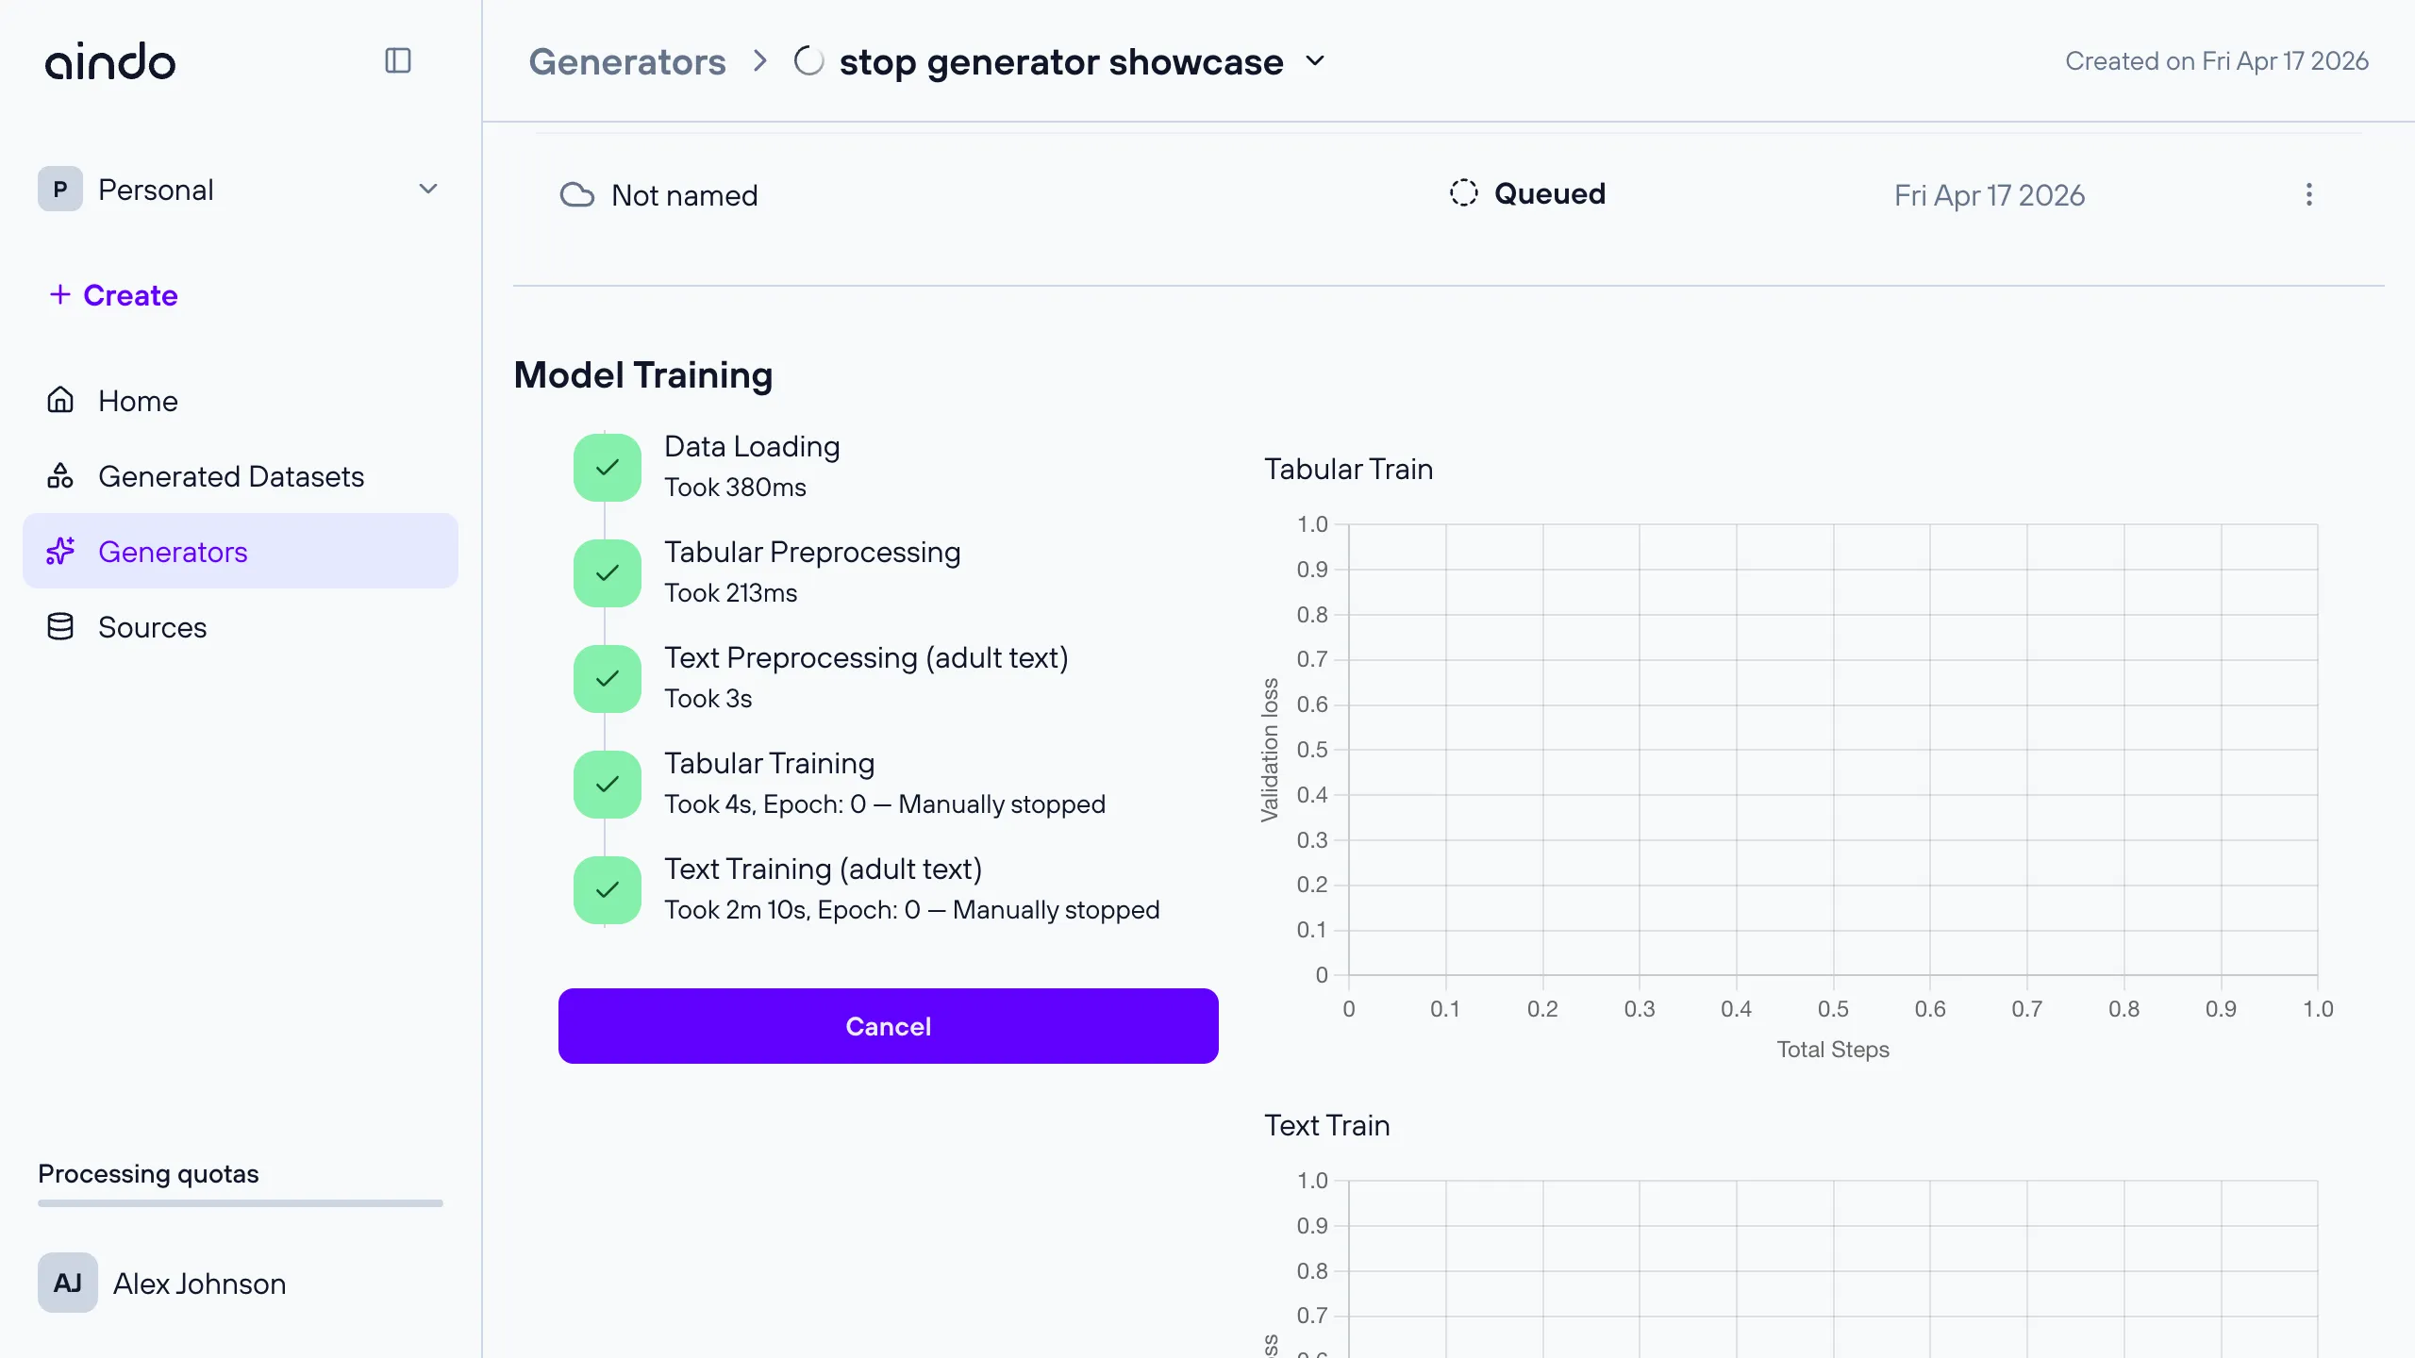The height and width of the screenshot is (1358, 2415).
Task: Click the Tabular Training step label
Action: tap(770, 763)
